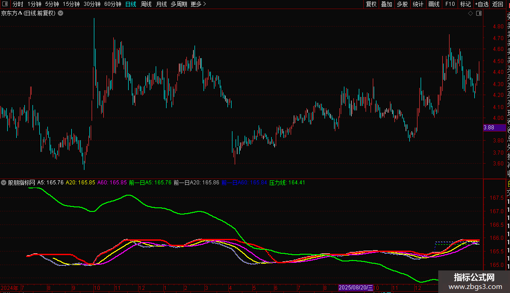Click the 前一日A5: 165.76 value
510x293 pixels.
pyautogui.click(x=150, y=183)
